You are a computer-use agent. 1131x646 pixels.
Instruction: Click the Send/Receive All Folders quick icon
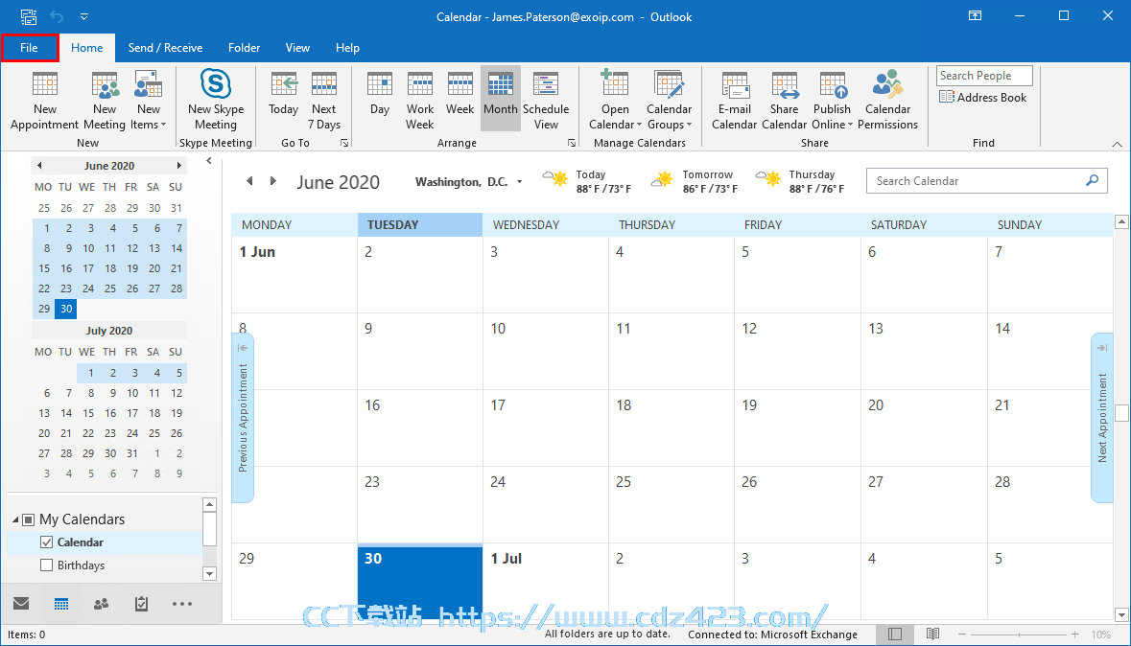[x=28, y=16]
